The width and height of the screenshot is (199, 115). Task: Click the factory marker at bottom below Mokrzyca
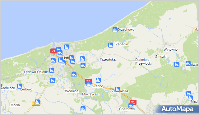click(83, 109)
